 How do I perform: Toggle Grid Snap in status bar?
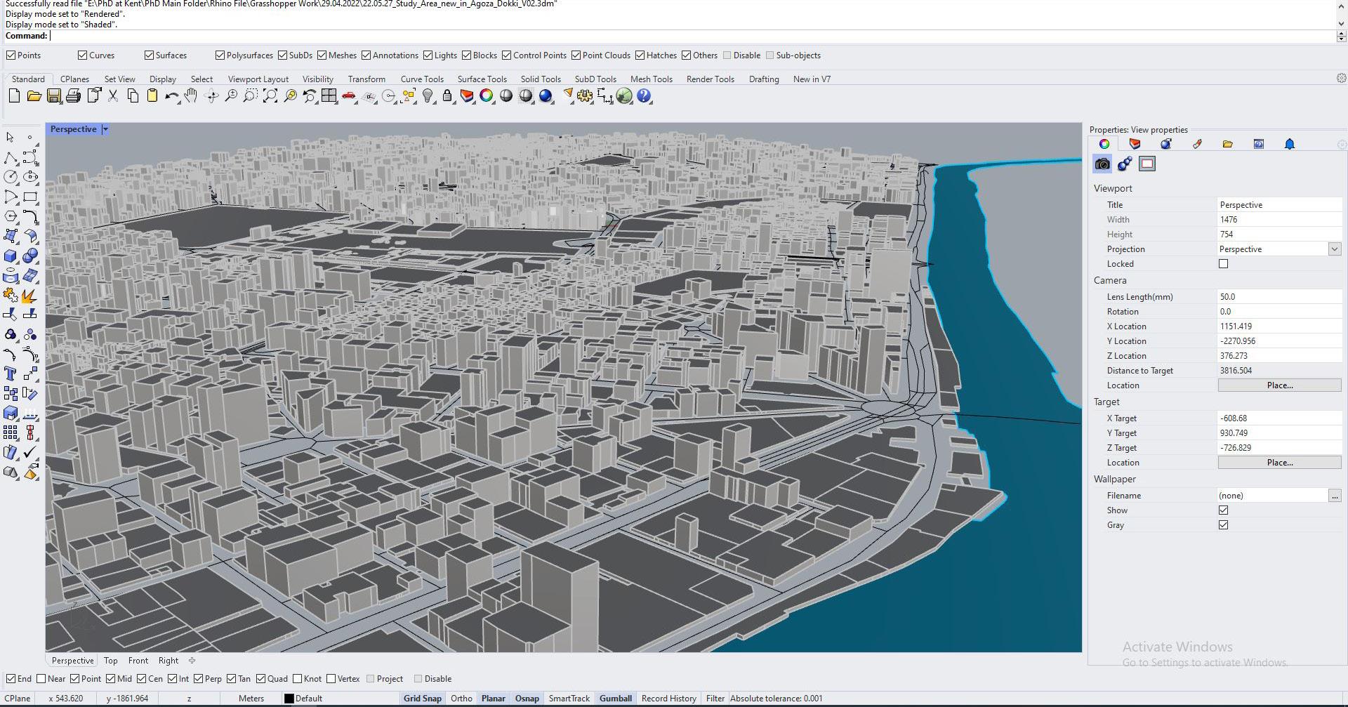[x=422, y=699]
